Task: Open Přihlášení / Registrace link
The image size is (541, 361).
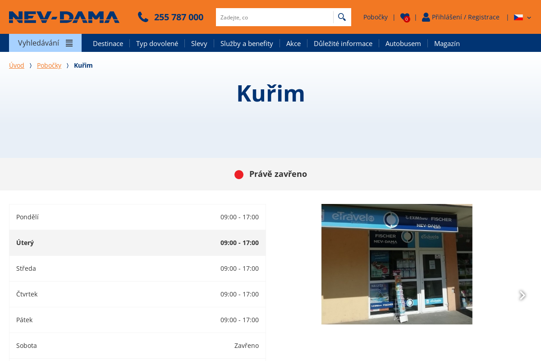Action: pos(465,17)
